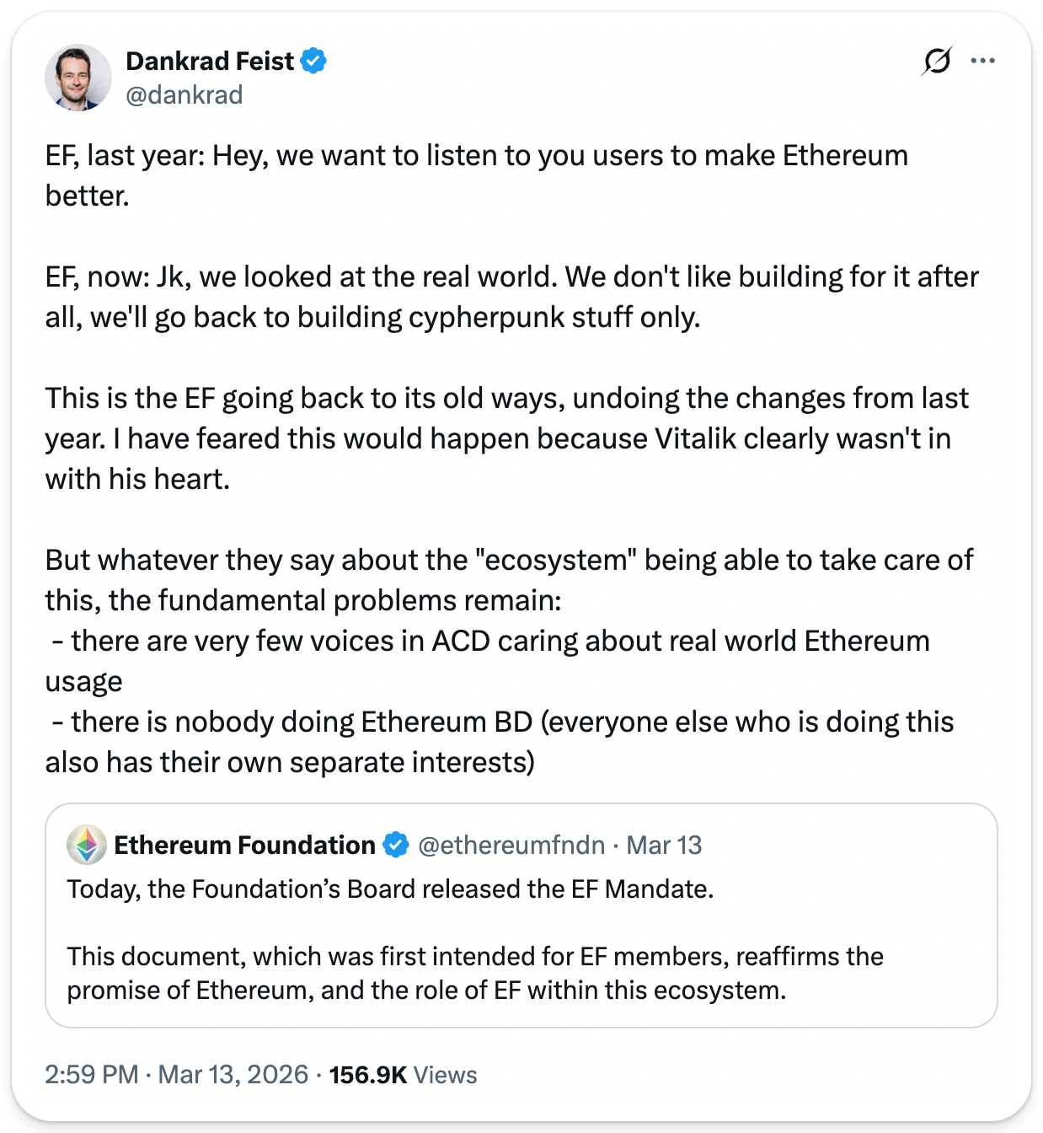This screenshot has height=1133, width=1043.
Task: Open the Ethereum Foundation account name
Action: pos(244,845)
